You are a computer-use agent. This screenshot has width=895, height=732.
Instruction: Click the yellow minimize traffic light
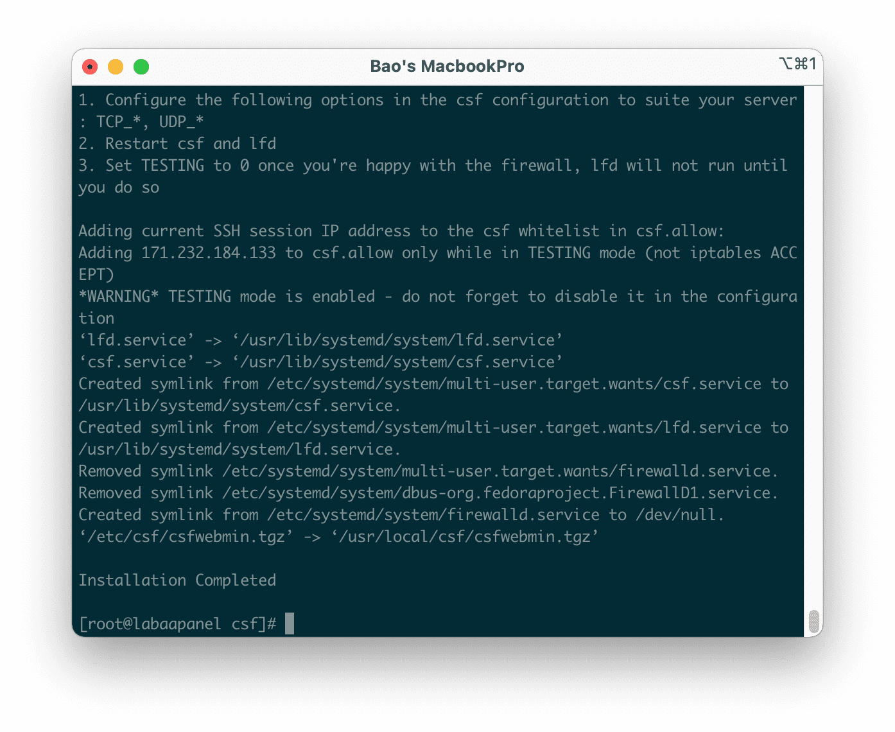point(116,66)
